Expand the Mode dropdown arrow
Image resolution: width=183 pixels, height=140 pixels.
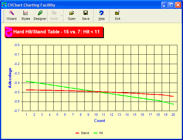pyautogui.click(x=61, y=15)
